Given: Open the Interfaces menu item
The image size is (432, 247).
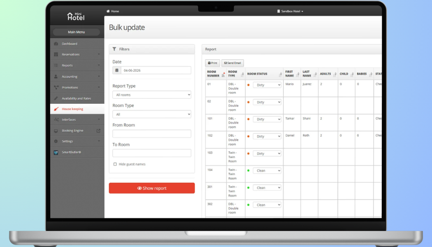Looking at the screenshot, I should (x=77, y=120).
